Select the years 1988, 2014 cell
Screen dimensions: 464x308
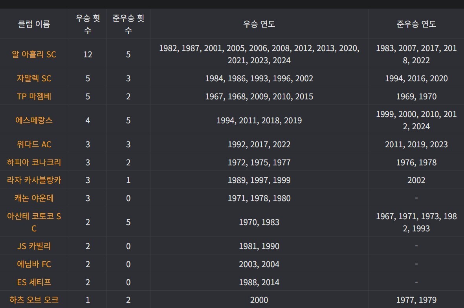pos(259,282)
